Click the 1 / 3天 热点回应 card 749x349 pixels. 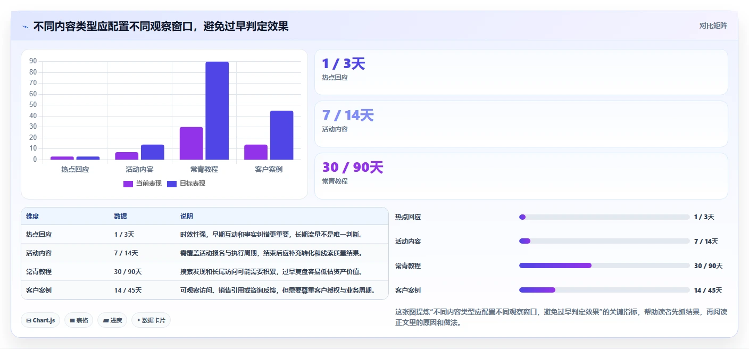[x=521, y=72]
